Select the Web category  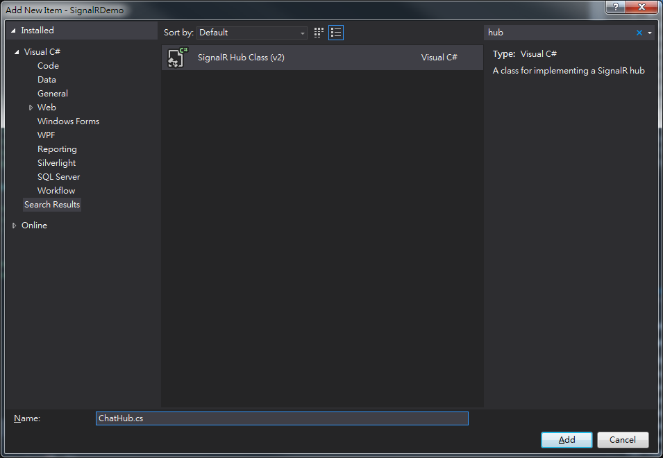point(47,108)
